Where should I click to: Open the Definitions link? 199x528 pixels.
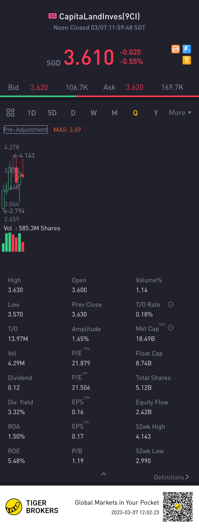(171, 477)
